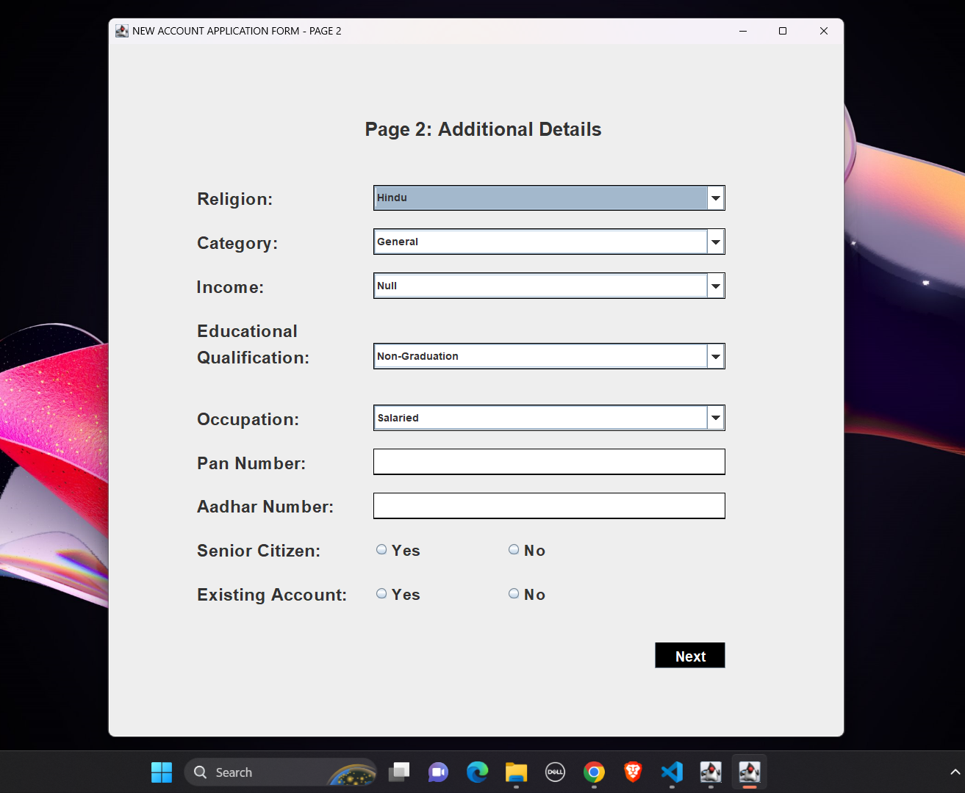Screen dimensions: 965x793
Task: Click the Occupation: label
Action: coord(248,419)
